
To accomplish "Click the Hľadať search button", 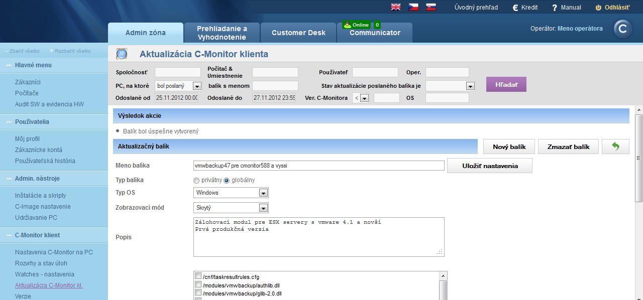I will pos(506,84).
